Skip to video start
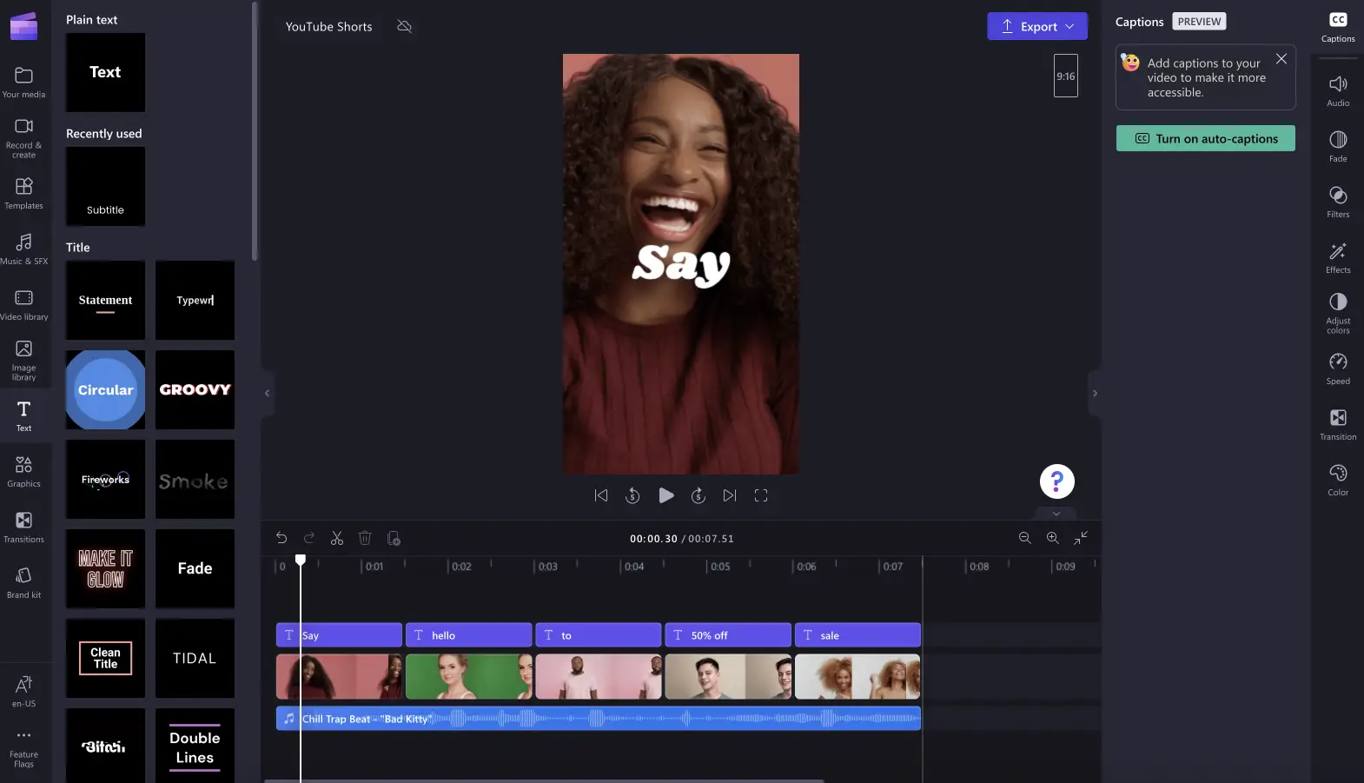This screenshot has width=1364, height=783. pos(601,495)
